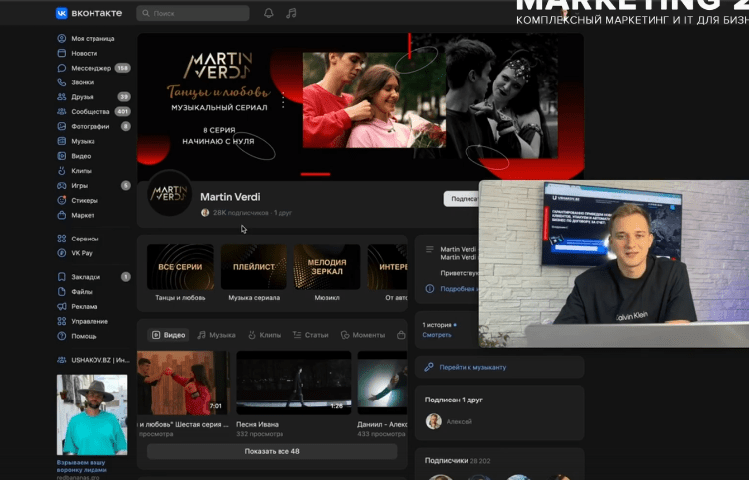
Task: Click the Звонки phone icon
Action: point(61,82)
